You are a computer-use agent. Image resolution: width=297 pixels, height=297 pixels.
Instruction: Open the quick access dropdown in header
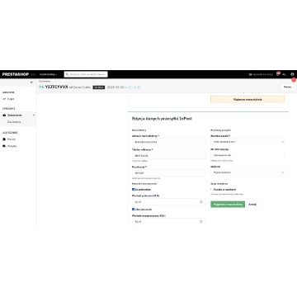pyautogui.click(x=49, y=74)
